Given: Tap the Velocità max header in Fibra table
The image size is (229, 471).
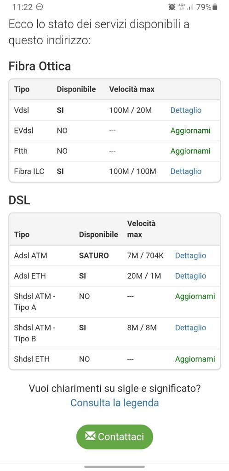Looking at the screenshot, I should click(x=132, y=89).
